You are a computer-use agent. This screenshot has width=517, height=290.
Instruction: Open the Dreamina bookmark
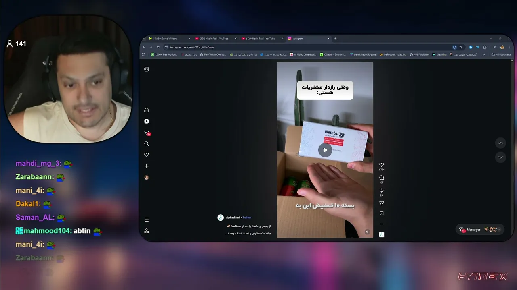tap(439, 54)
